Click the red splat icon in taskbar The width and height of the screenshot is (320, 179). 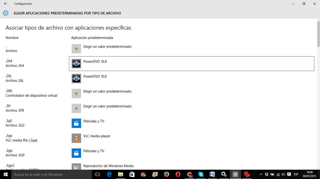247,174
